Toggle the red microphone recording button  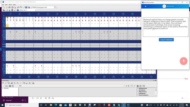183,61
